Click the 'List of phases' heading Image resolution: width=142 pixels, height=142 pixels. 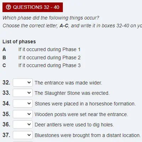pos(19,42)
